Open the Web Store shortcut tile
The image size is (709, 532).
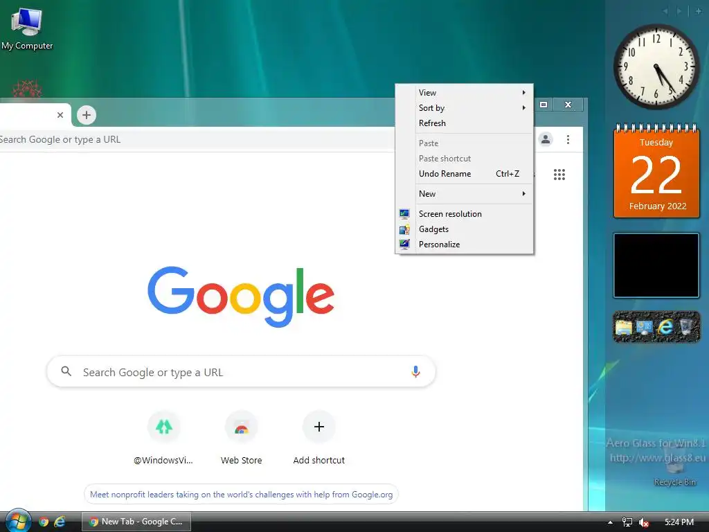242,438
